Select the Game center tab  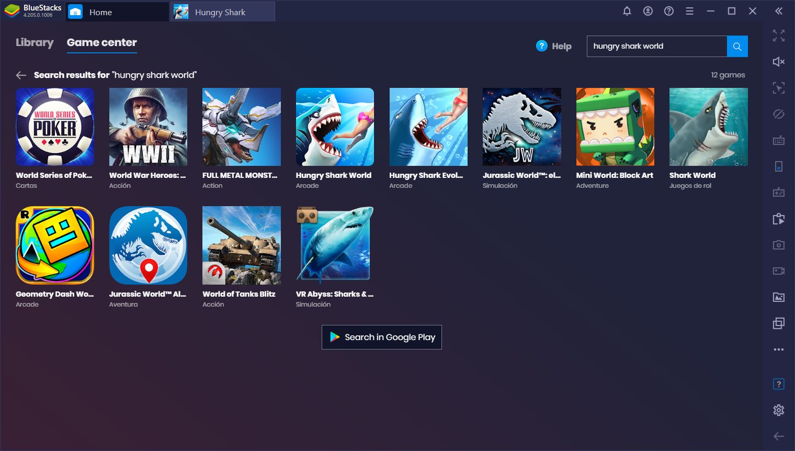point(102,42)
